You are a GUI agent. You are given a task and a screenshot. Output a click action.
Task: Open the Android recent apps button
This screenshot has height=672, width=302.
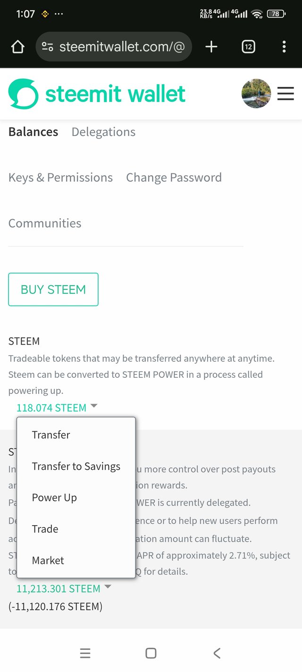point(85,653)
